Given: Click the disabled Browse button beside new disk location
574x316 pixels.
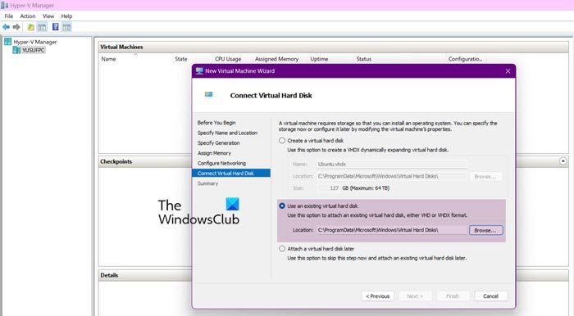Looking at the screenshot, I should tap(485, 177).
